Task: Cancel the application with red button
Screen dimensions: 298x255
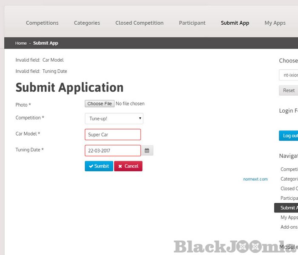Action: [128, 166]
